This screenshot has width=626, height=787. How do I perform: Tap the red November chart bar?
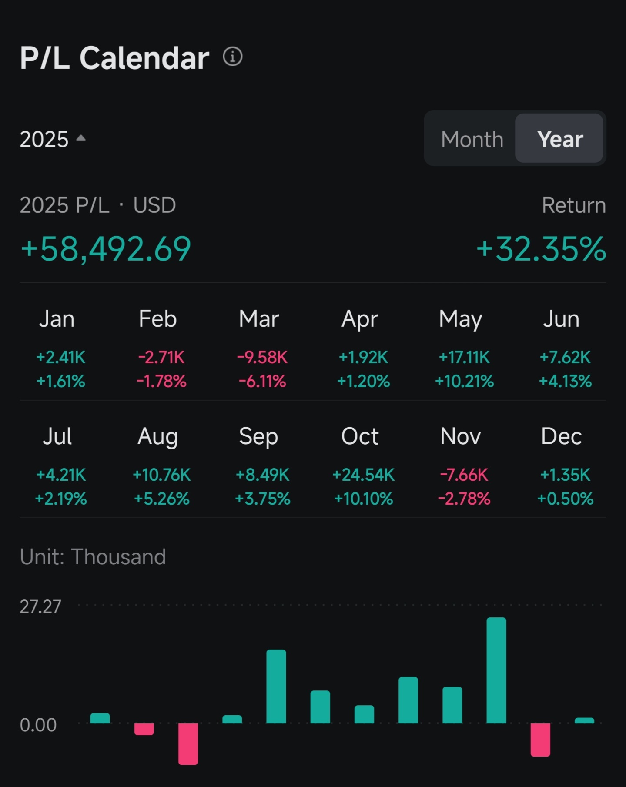coord(540,740)
